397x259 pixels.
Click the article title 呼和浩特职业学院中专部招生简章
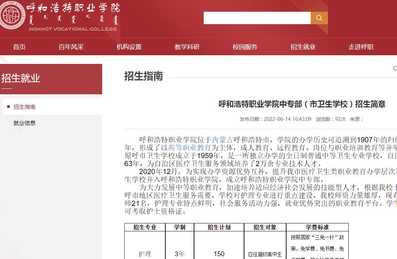pyautogui.click(x=302, y=104)
